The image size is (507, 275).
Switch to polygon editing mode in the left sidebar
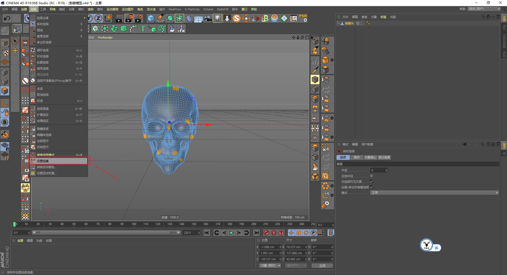(x=5, y=91)
